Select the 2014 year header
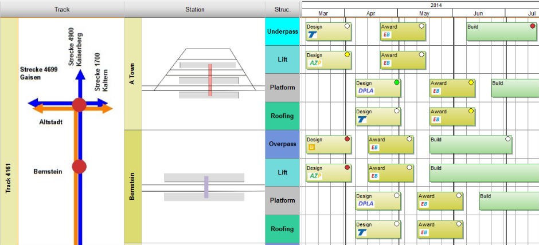The height and width of the screenshot is (245, 539). (x=436, y=5)
